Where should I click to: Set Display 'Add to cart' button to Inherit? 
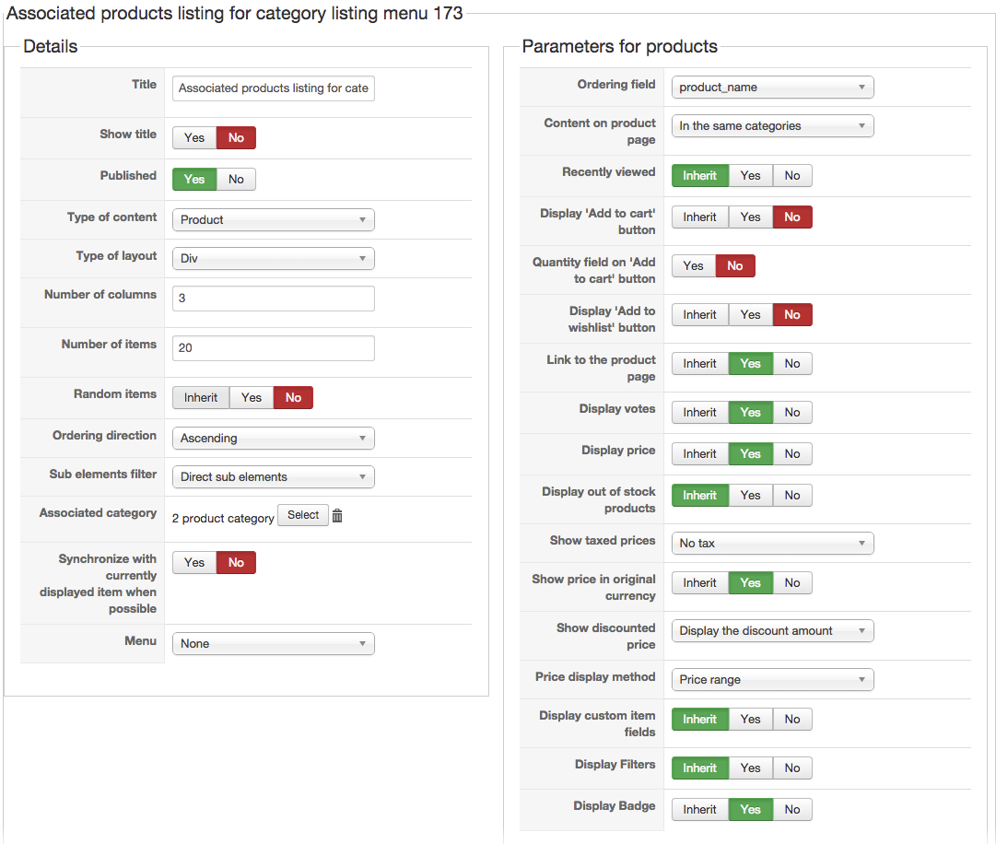(x=699, y=217)
